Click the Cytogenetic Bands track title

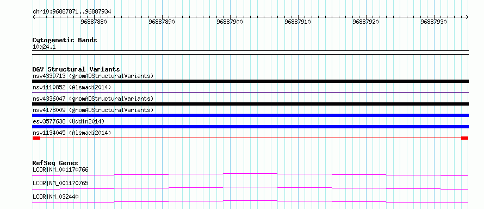click(x=65, y=40)
